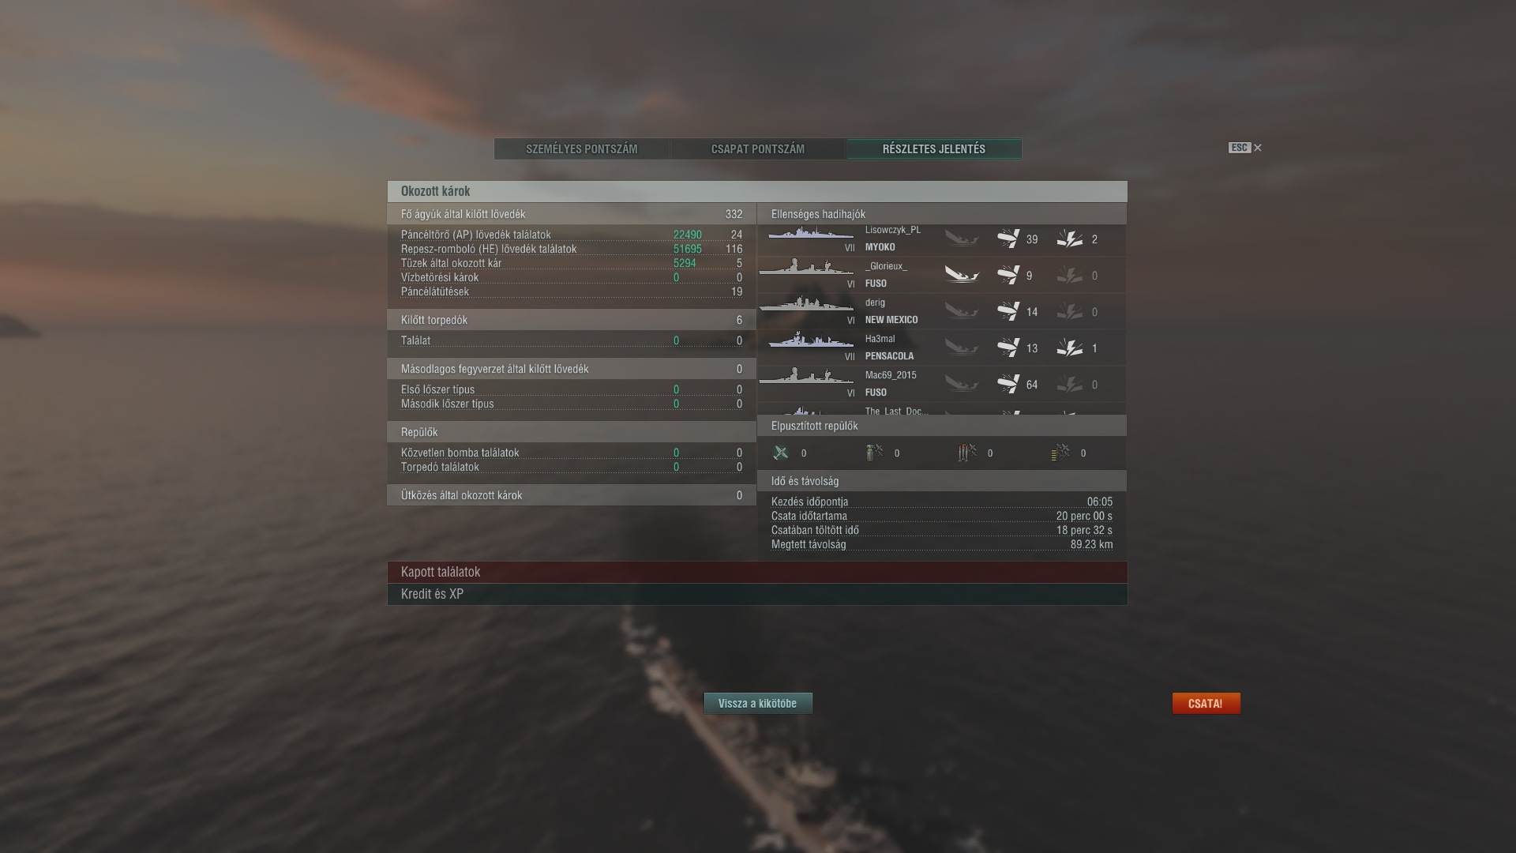
Task: Select the Részletes jelentés tab
Action: tap(934, 148)
